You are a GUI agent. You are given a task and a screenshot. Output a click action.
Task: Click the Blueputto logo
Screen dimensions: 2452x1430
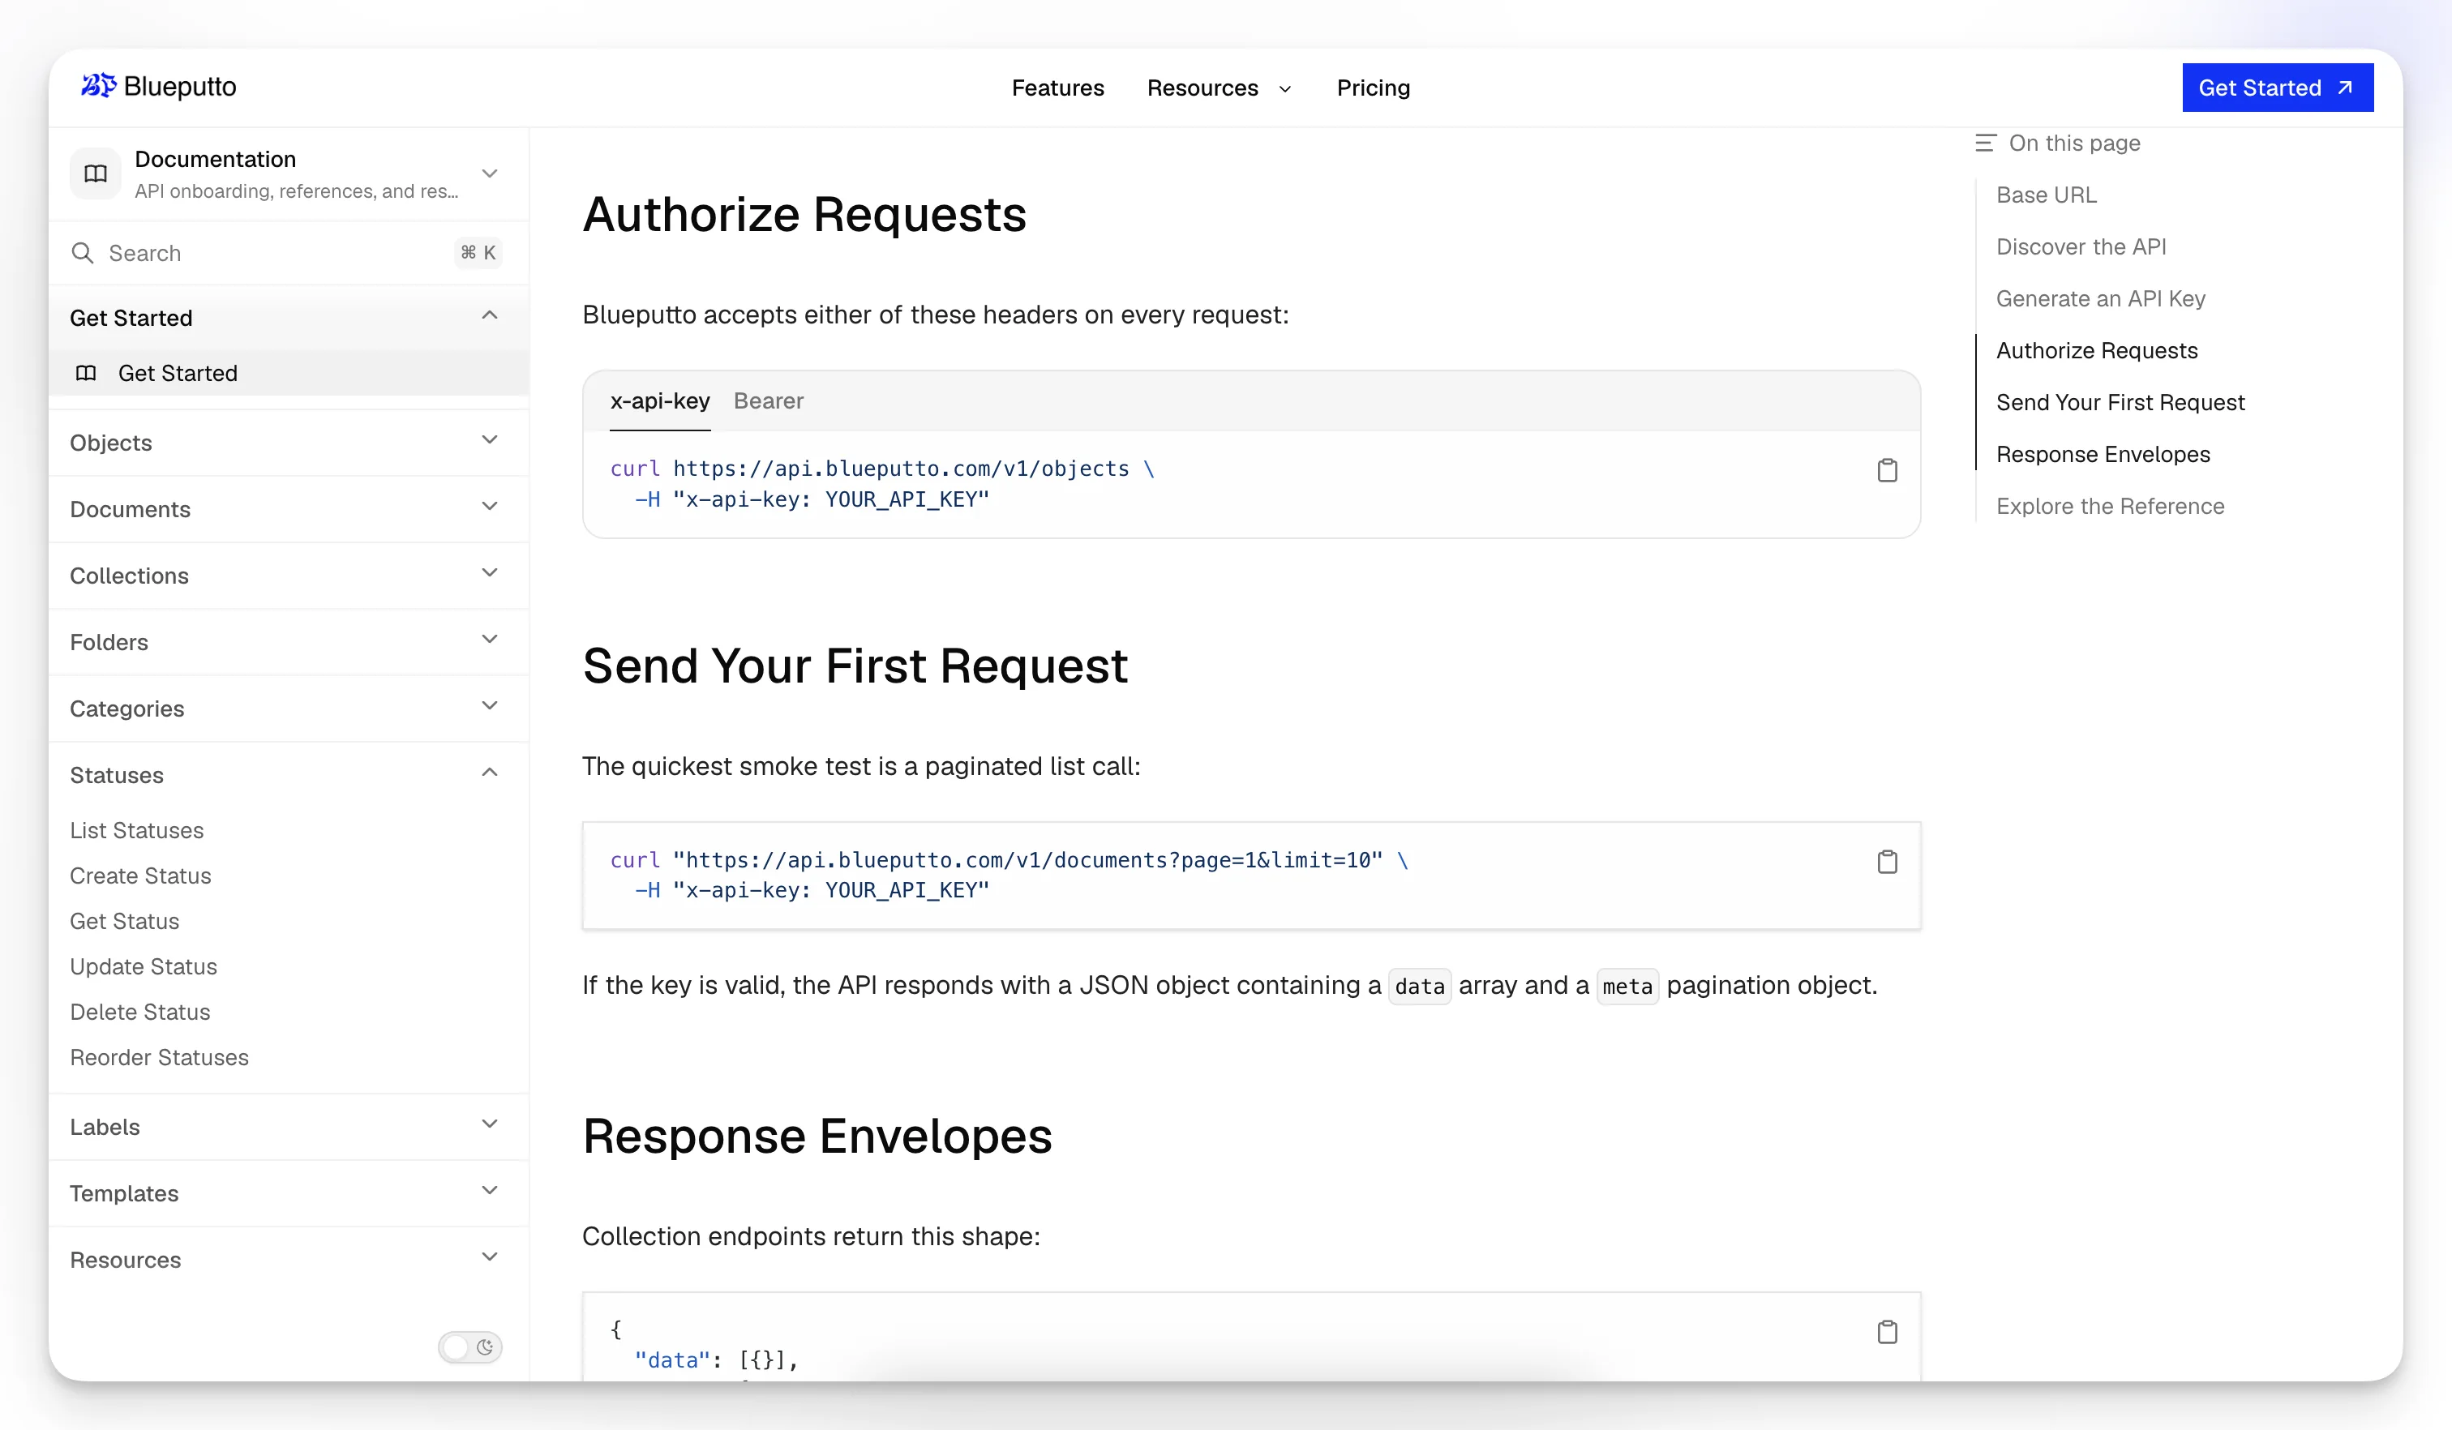(x=159, y=87)
